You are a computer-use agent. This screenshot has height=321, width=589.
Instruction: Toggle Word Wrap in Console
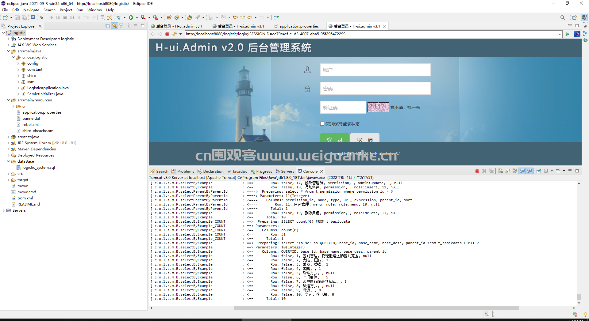click(x=515, y=171)
